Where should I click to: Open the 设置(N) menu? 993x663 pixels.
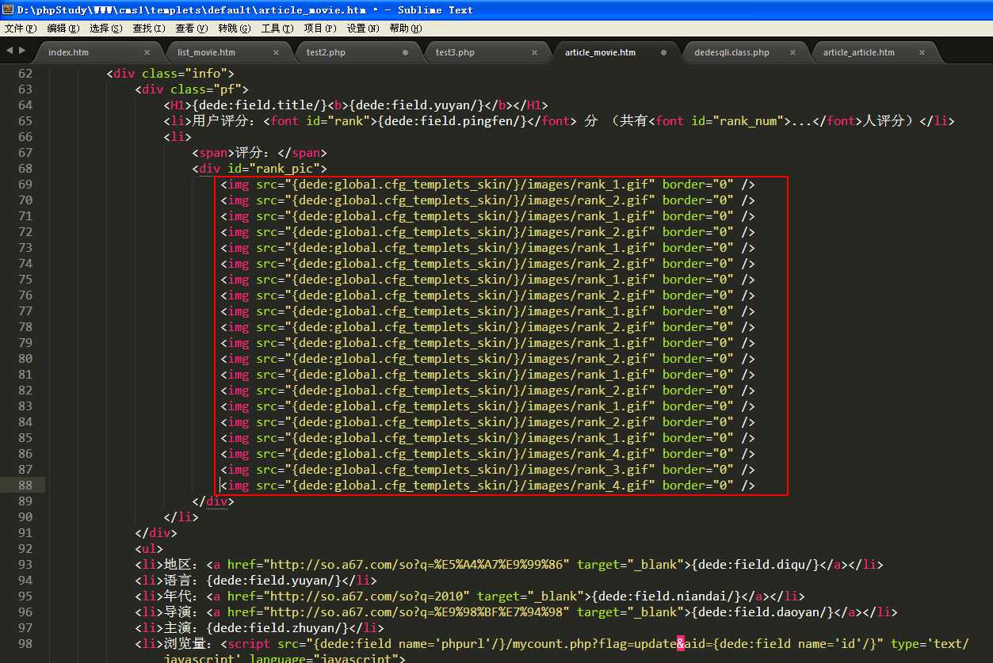[362, 28]
